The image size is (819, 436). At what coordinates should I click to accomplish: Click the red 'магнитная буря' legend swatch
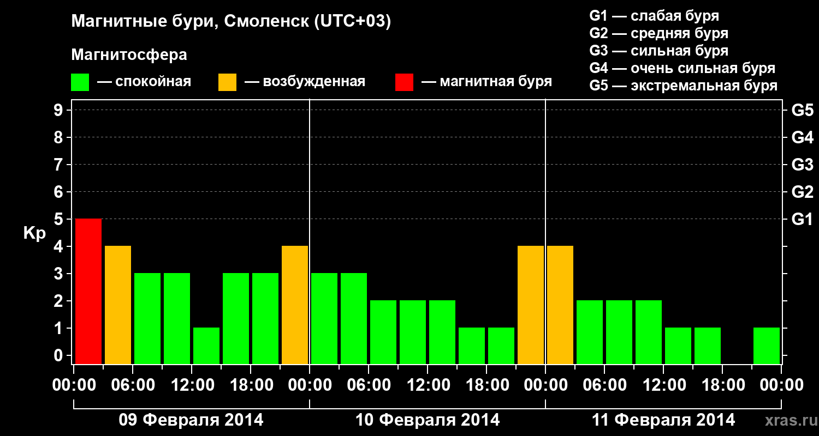pos(405,82)
